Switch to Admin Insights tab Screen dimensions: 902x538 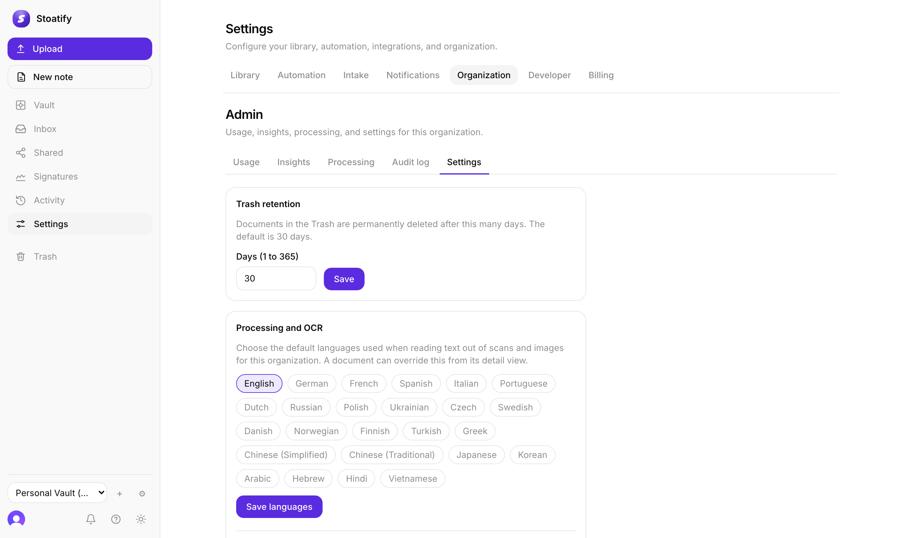(x=293, y=162)
